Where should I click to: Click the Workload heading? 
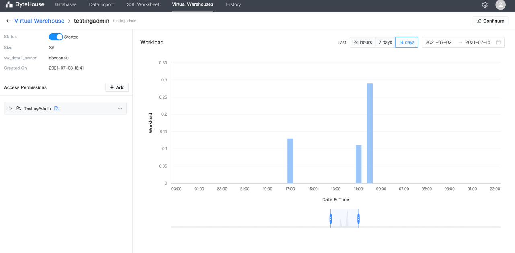[x=152, y=42]
